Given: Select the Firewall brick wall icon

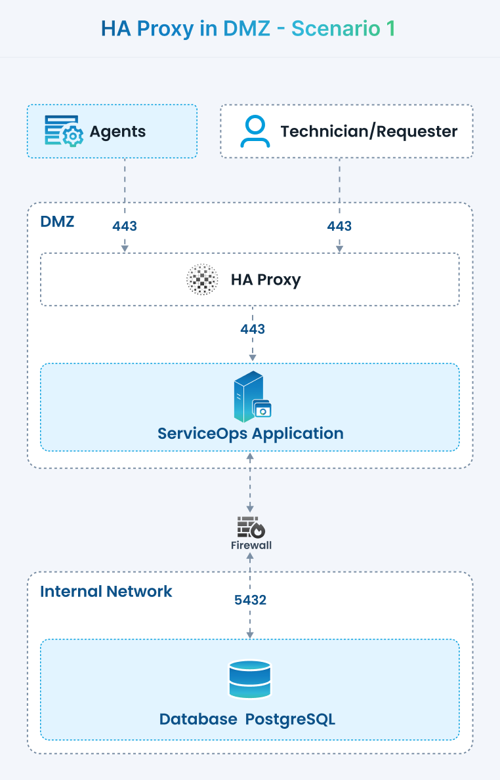Looking at the screenshot, I should (x=251, y=527).
